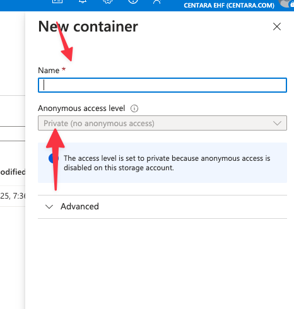
Task: Expand the Advanced section chevron
Action: coord(49,207)
